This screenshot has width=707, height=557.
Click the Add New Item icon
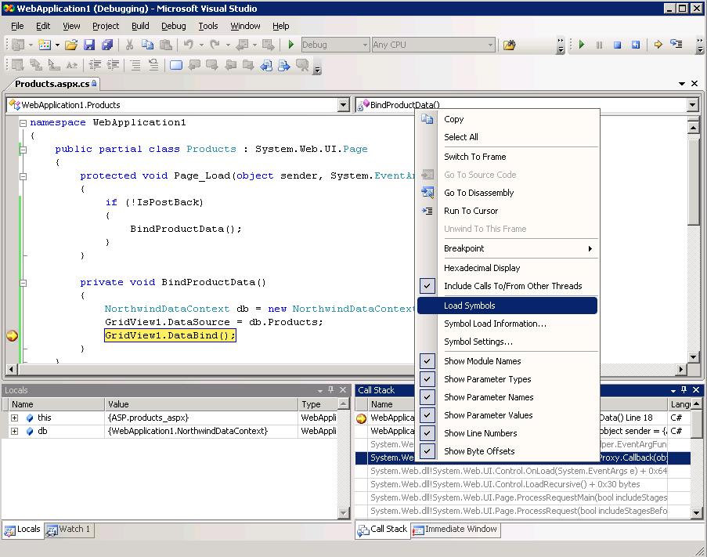tap(45, 45)
